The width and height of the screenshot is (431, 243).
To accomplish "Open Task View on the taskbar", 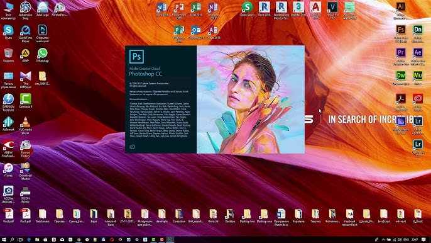I will click(20, 240).
